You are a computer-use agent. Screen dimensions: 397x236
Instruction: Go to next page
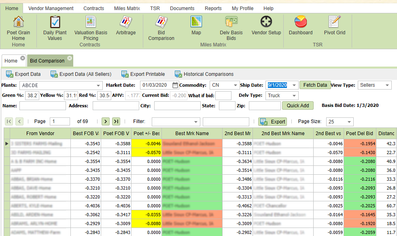(106, 121)
